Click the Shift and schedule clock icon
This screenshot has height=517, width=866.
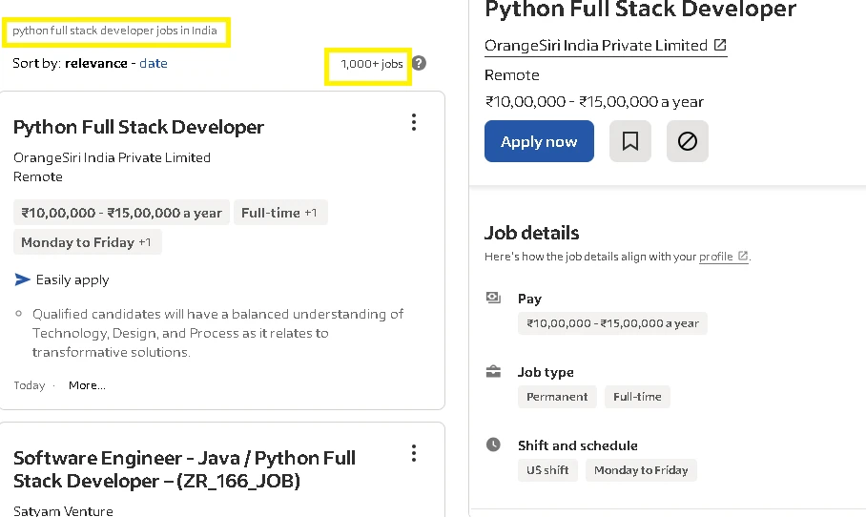(x=493, y=445)
